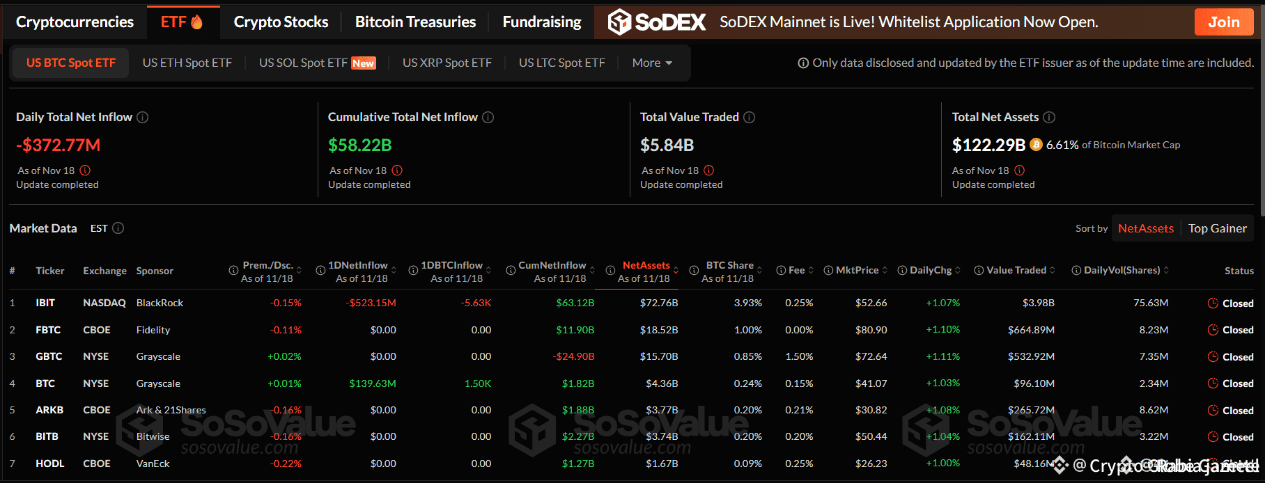Click red alert icon under Total Value Traded
This screenshot has width=1265, height=483.
(x=709, y=171)
